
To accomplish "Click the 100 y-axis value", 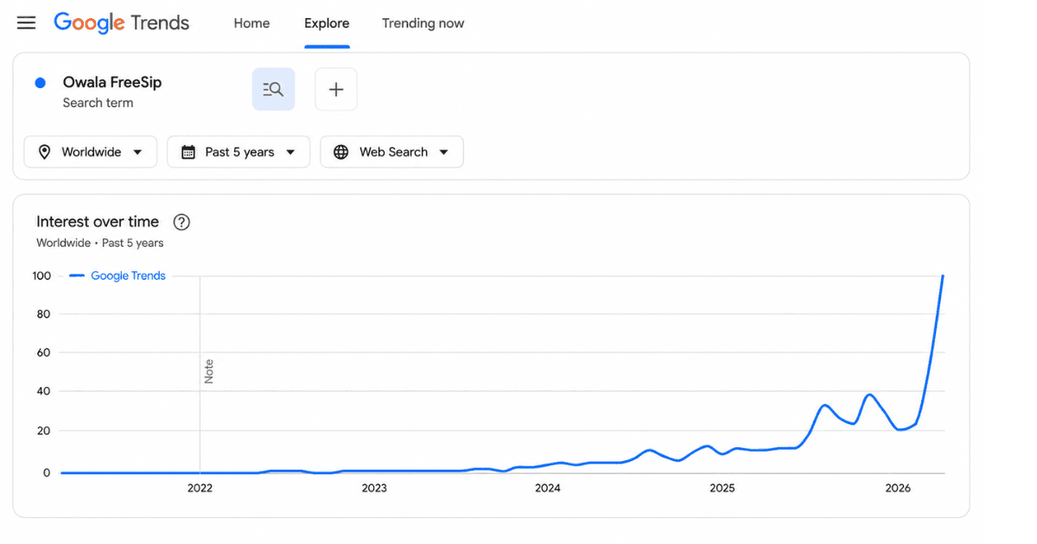I will (42, 275).
